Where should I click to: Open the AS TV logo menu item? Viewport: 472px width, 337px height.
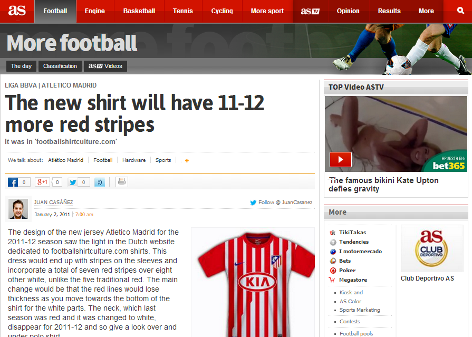click(x=310, y=11)
